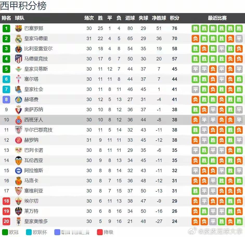The image size is (245, 237).
Task: Click the 最近比赛 column header
Action: (217, 18)
